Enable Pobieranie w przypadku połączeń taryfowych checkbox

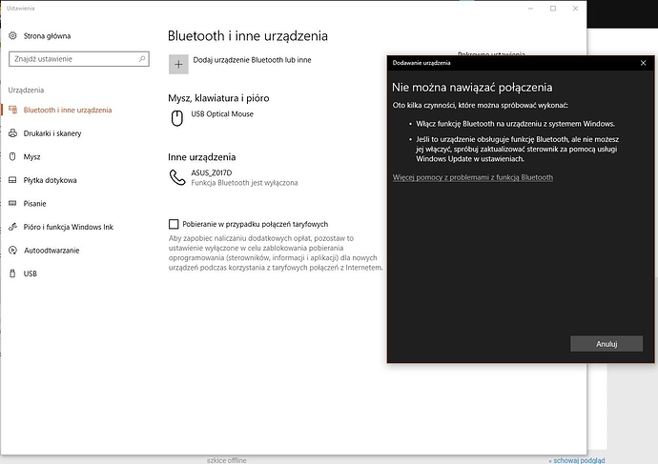174,223
